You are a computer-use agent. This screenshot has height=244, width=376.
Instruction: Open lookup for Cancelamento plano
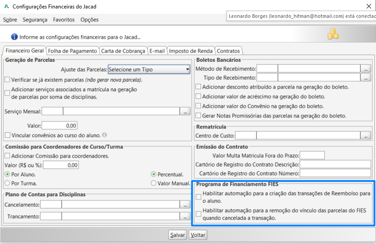pos(185,204)
